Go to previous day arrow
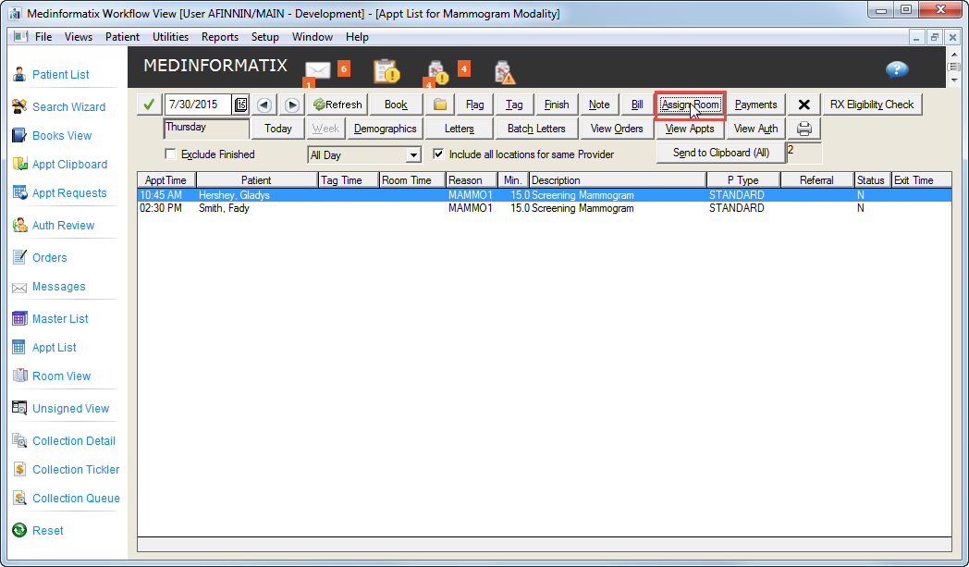969x567 pixels. tap(264, 105)
